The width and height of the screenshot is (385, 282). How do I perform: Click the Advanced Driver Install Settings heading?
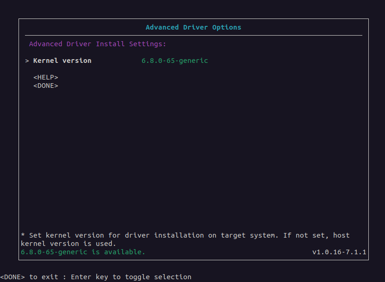[97, 44]
